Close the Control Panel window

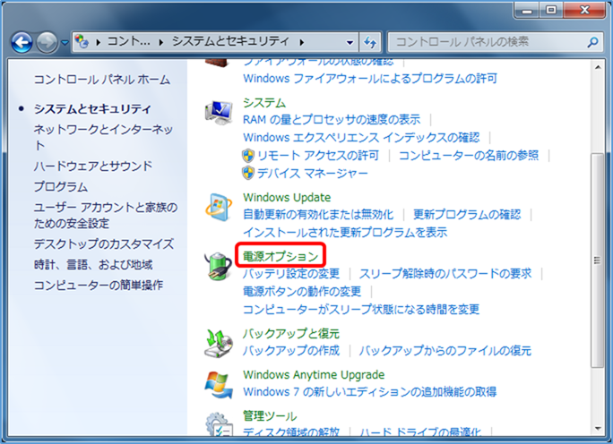click(x=584, y=11)
